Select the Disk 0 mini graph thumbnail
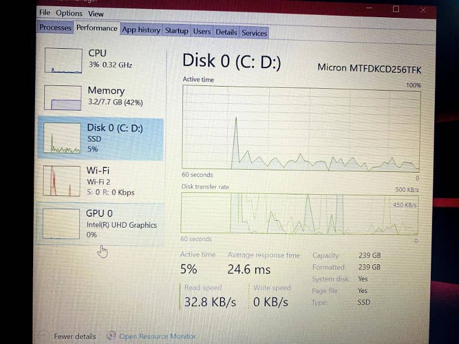This screenshot has width=459, height=344. (x=62, y=138)
